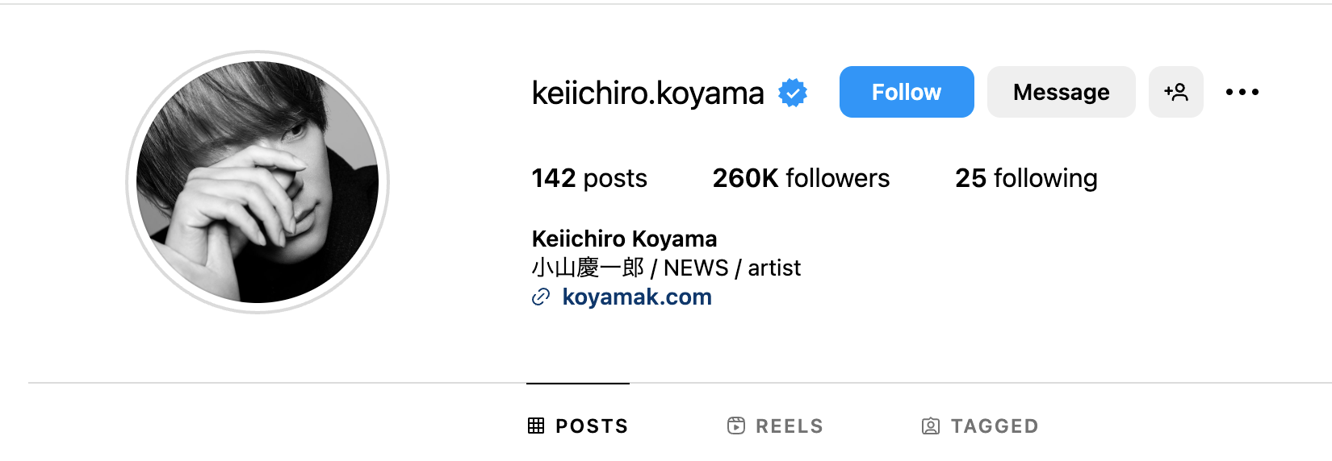Switch to the TAGGED tab
Screen dimensions: 1332x461
(994, 426)
